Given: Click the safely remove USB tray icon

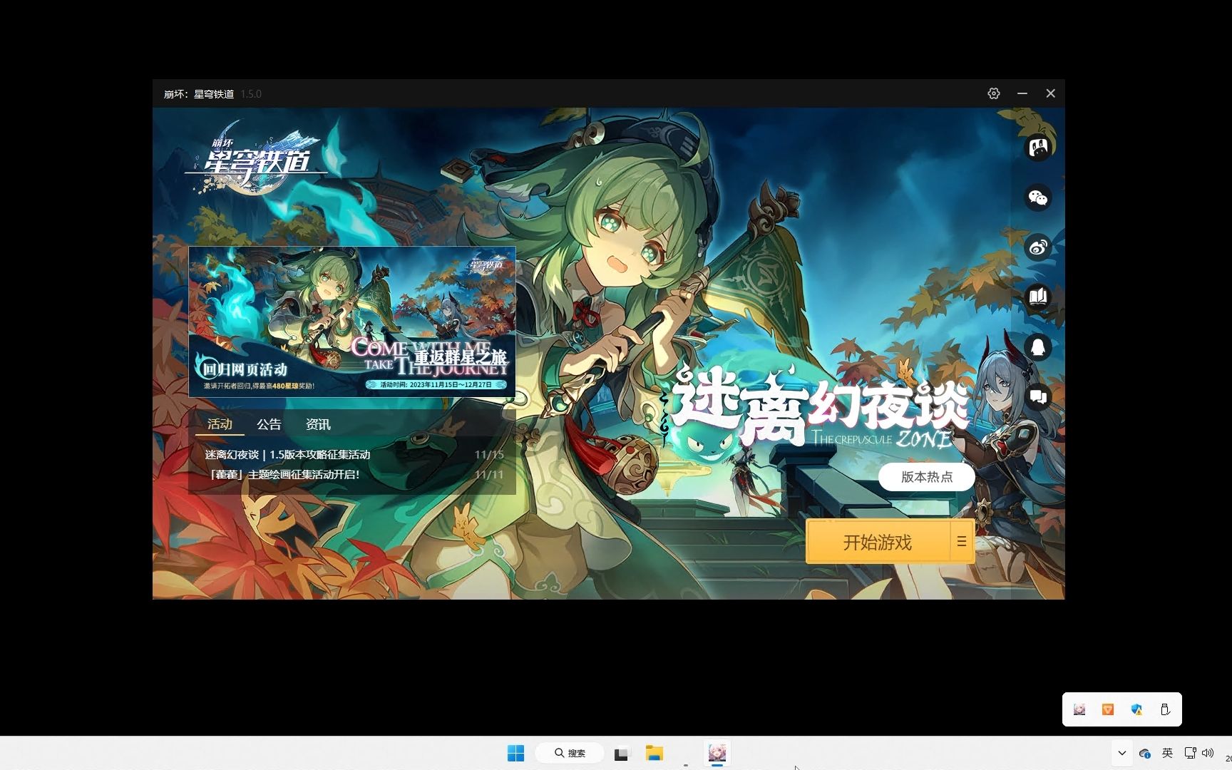Looking at the screenshot, I should click(x=1165, y=709).
